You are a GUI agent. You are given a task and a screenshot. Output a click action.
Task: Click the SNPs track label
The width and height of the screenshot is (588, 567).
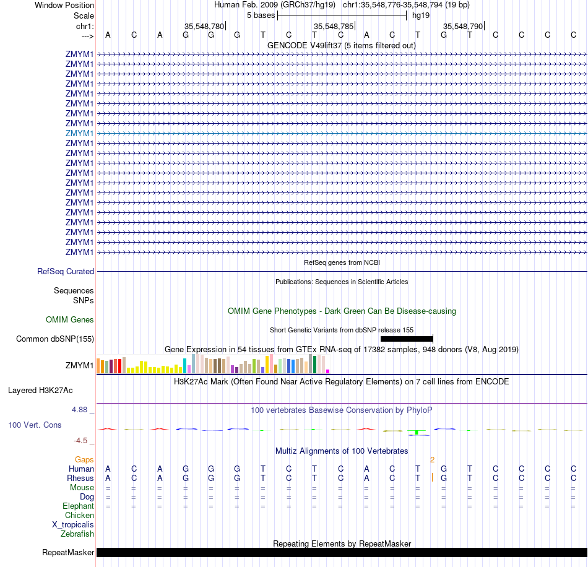pos(84,300)
